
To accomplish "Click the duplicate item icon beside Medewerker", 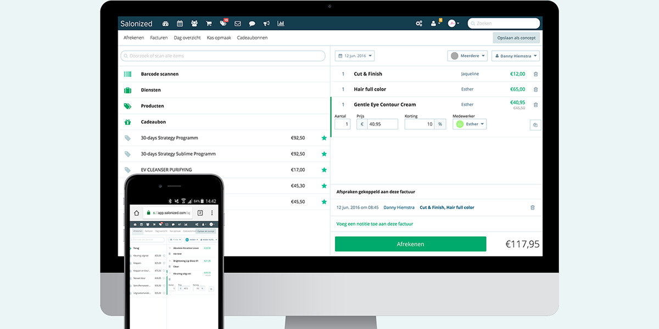I will click(x=535, y=125).
